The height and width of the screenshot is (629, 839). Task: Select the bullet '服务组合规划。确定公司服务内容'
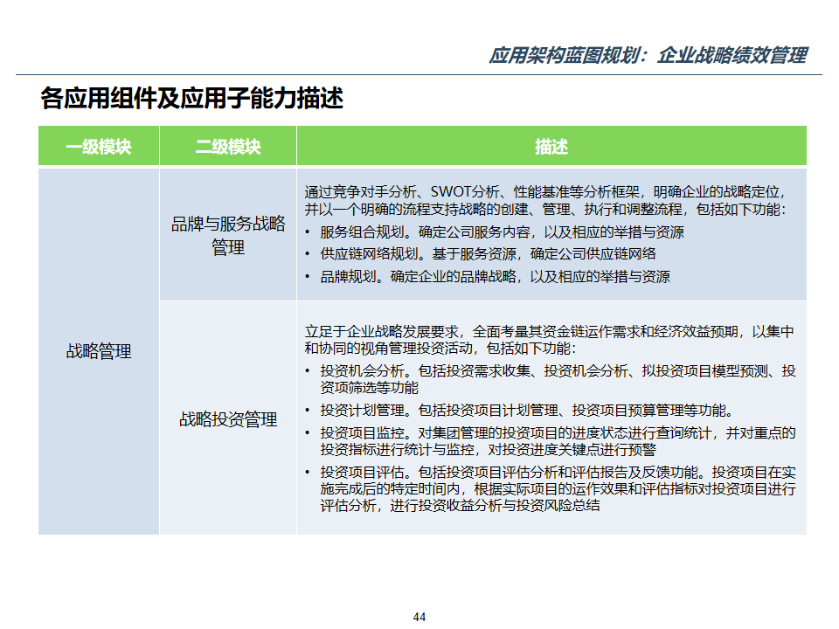click(495, 232)
